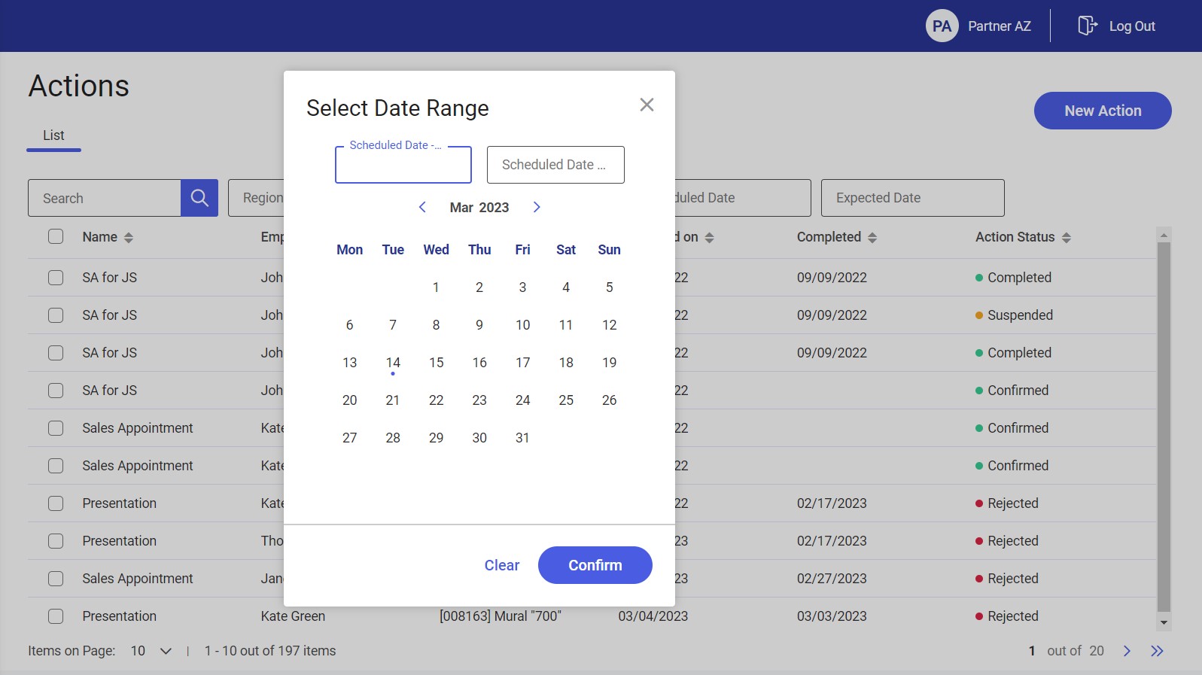Click the search magnifier icon button
This screenshot has width=1202, height=675.
pos(199,198)
